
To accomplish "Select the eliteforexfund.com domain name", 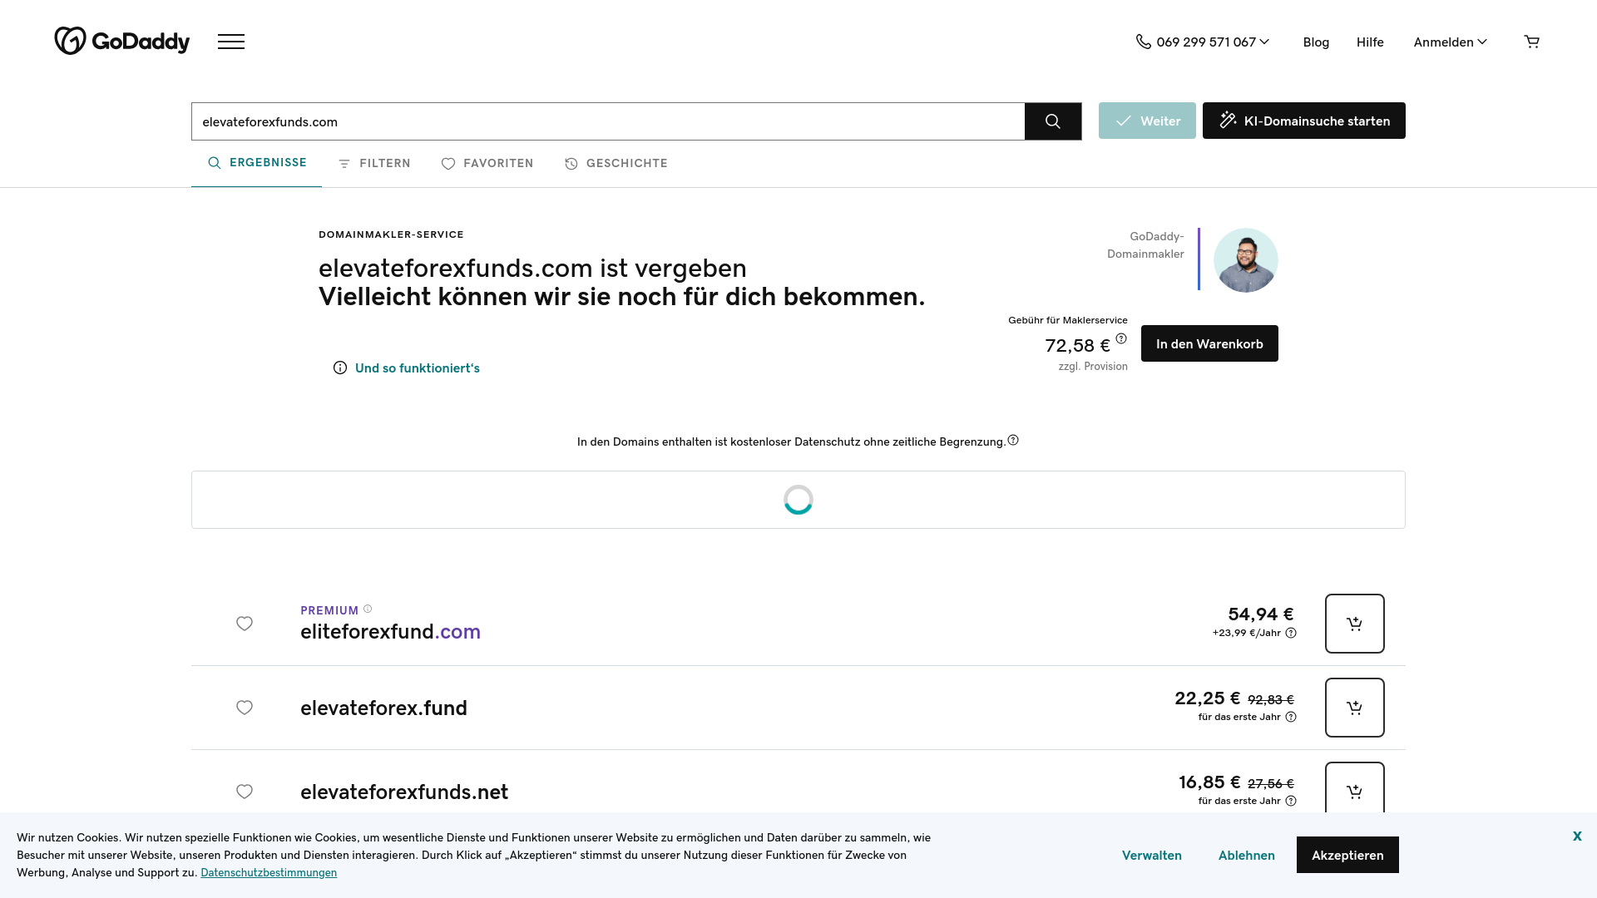I will click(390, 631).
